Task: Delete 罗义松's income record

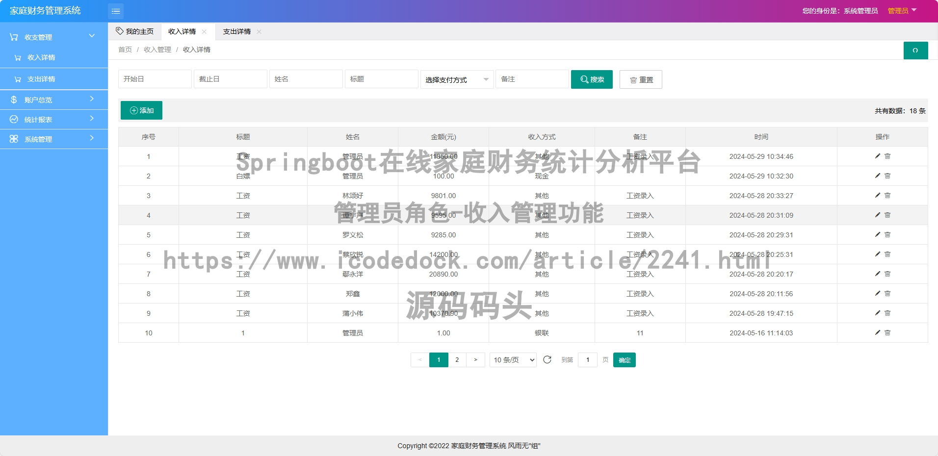Action: [x=887, y=234]
